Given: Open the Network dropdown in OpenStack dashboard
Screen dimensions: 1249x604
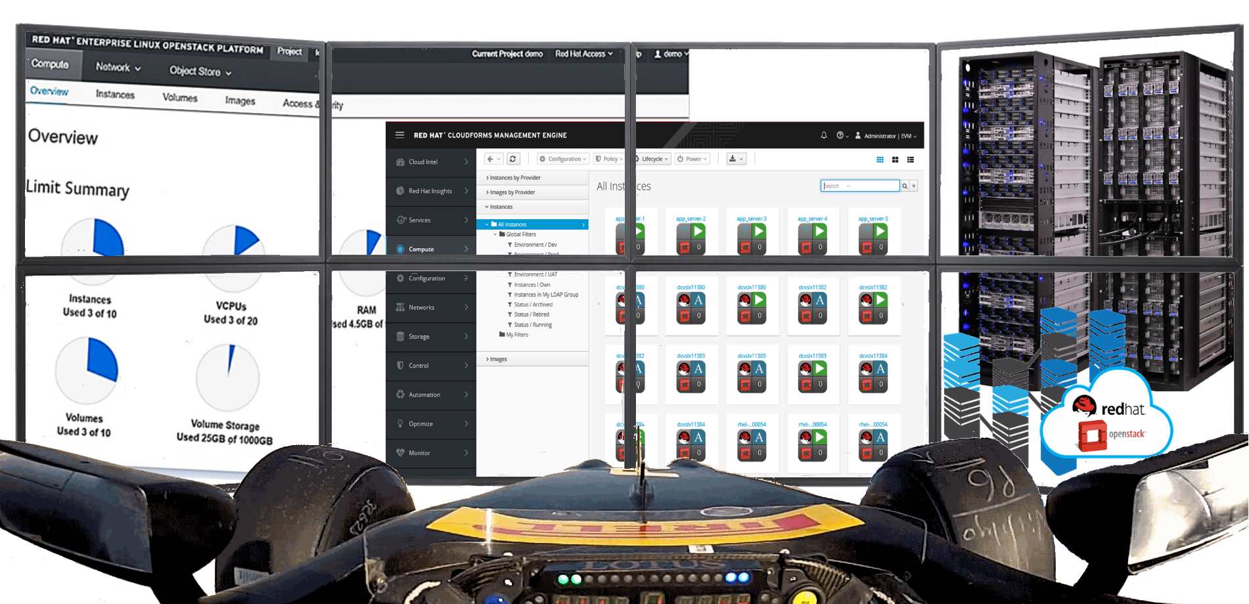Looking at the screenshot, I should (118, 67).
